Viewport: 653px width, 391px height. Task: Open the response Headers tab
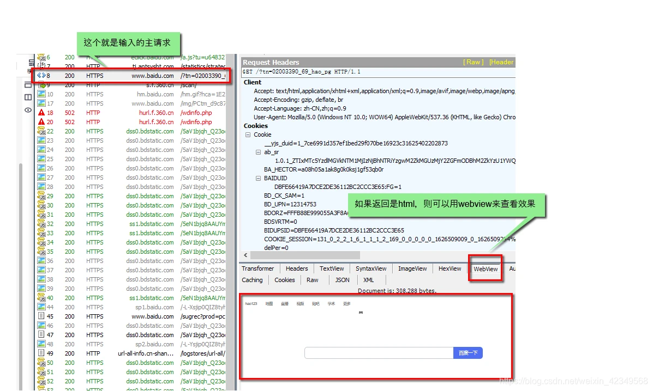point(297,269)
